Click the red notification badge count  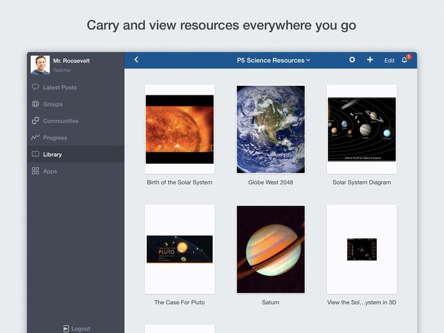click(409, 56)
